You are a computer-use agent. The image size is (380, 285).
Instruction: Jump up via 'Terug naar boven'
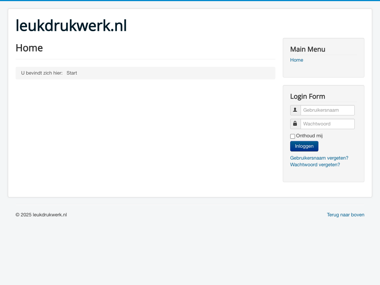345,215
